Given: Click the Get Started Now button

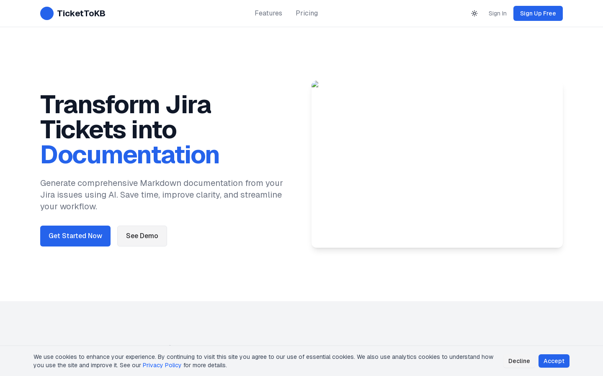Looking at the screenshot, I should (x=75, y=236).
